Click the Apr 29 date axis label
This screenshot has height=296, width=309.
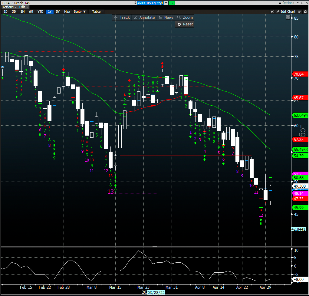click(x=265, y=287)
